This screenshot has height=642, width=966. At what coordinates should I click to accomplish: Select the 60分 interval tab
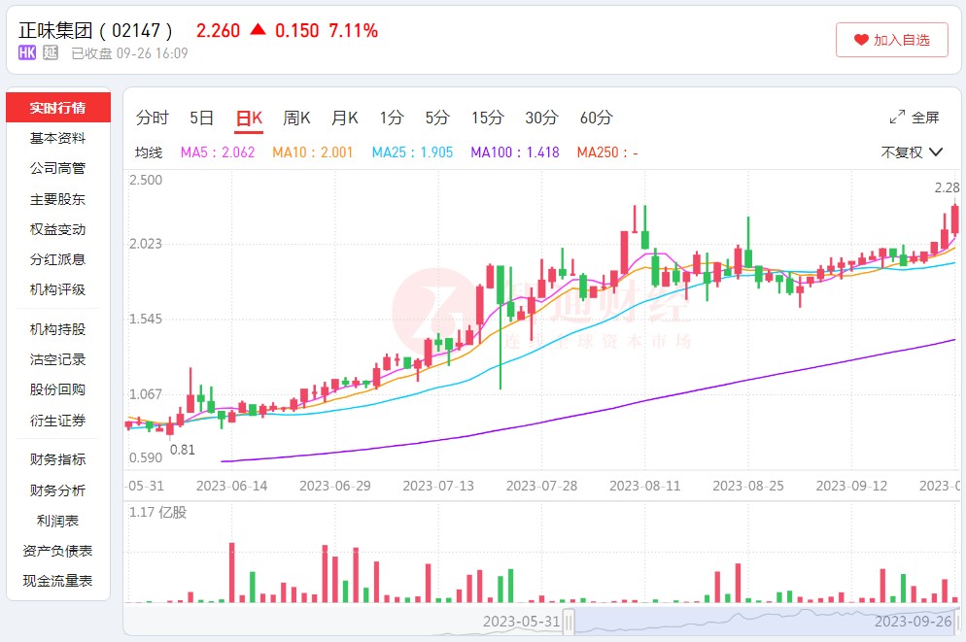tap(596, 118)
